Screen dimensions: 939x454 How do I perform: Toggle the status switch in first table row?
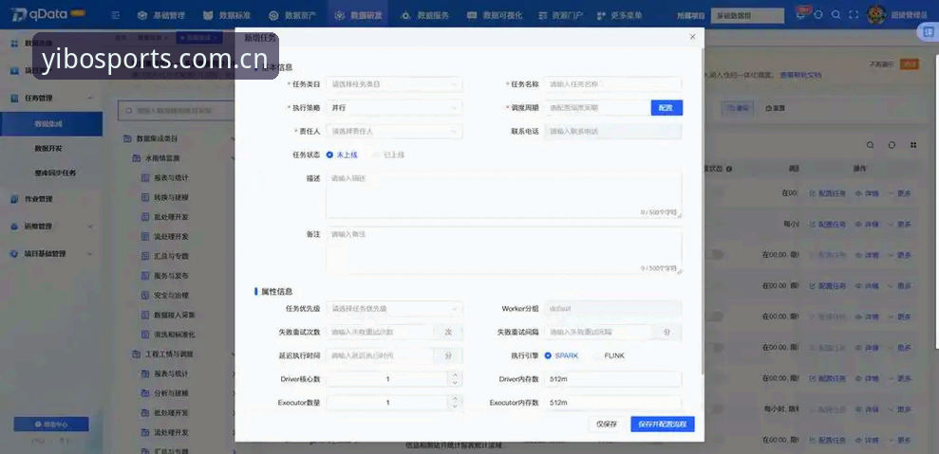714,192
